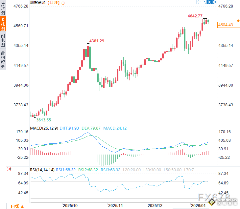
Task: Expand the 日线 period dropdown at bottom
Action: [17, 206]
